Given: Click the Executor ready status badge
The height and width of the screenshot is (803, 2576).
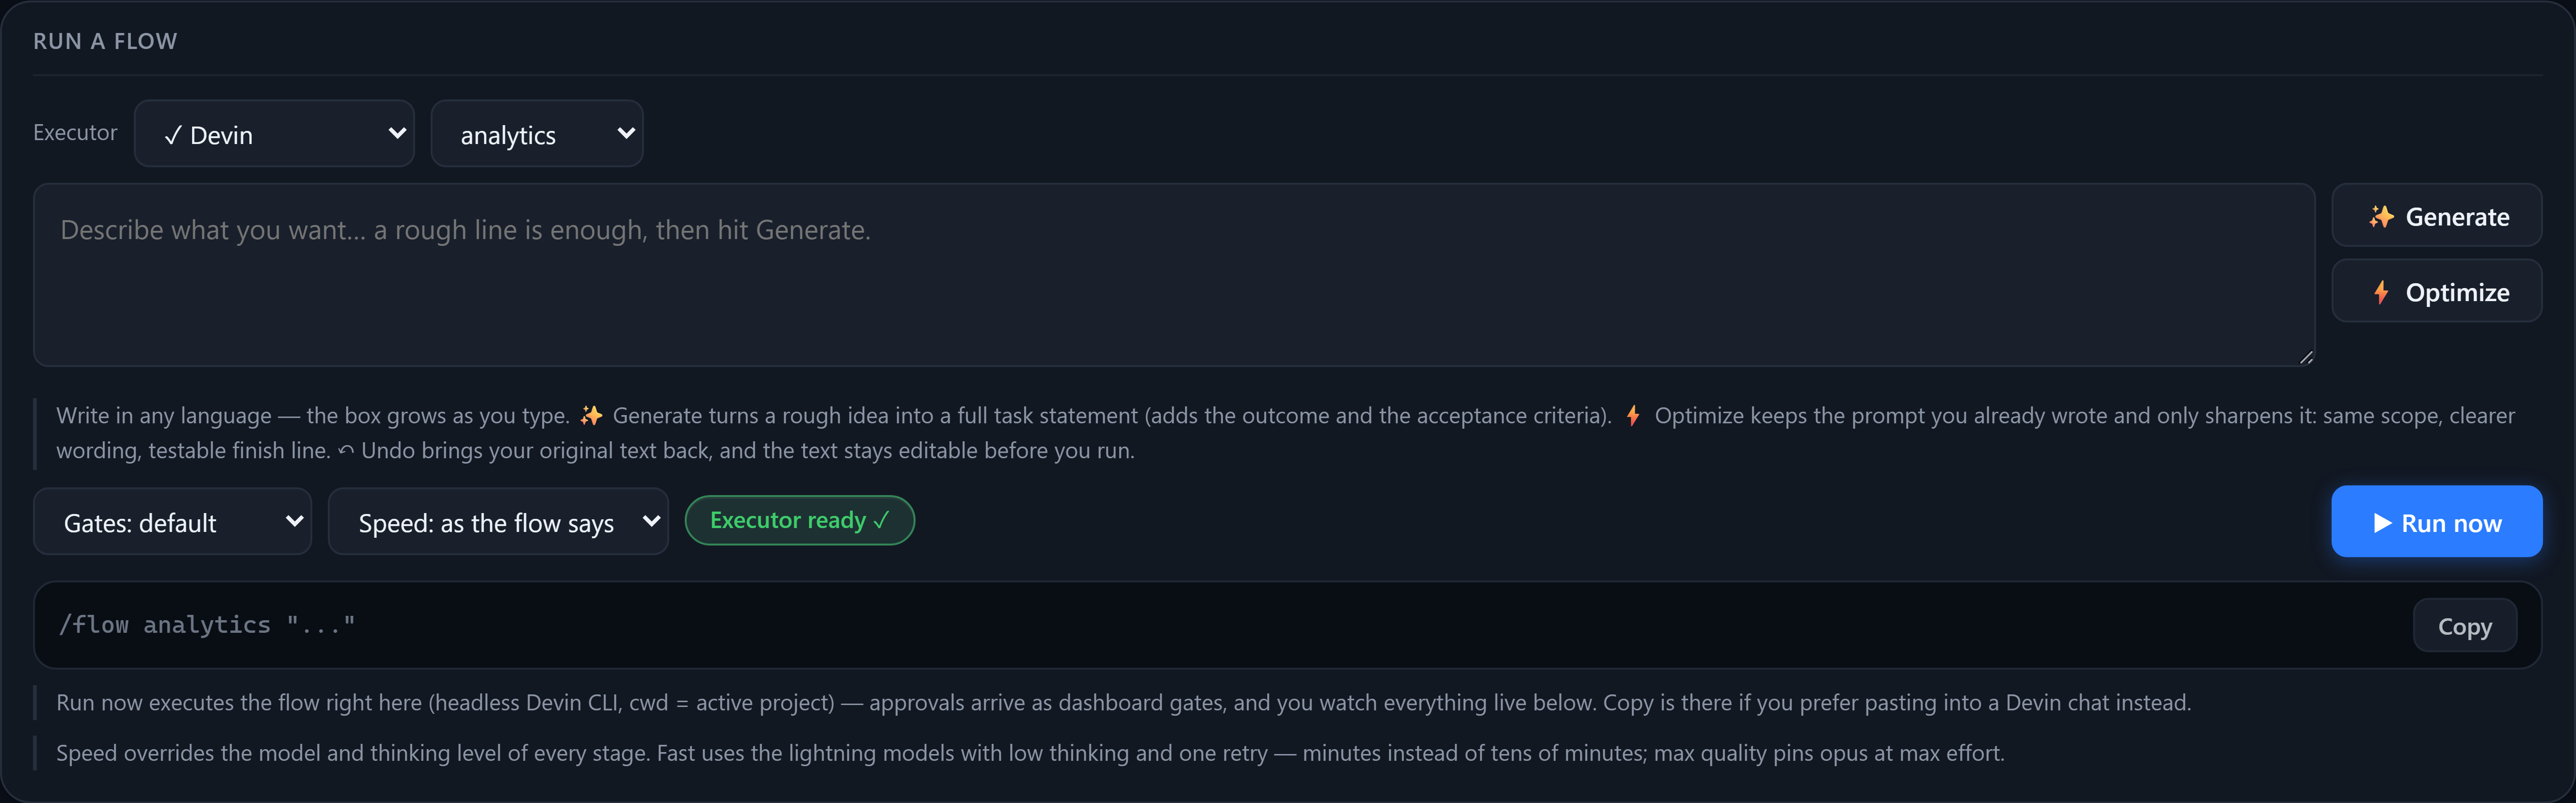Looking at the screenshot, I should pos(800,520).
